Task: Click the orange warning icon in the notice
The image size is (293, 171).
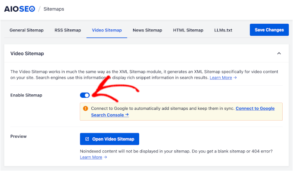Action: pyautogui.click(x=85, y=109)
